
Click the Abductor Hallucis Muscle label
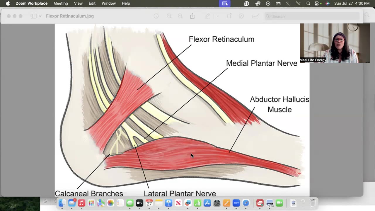point(279,104)
